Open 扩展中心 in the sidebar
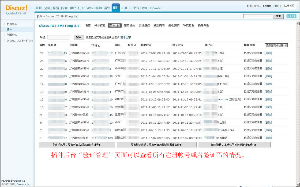The width and height of the screenshot is (300, 187). point(12,24)
